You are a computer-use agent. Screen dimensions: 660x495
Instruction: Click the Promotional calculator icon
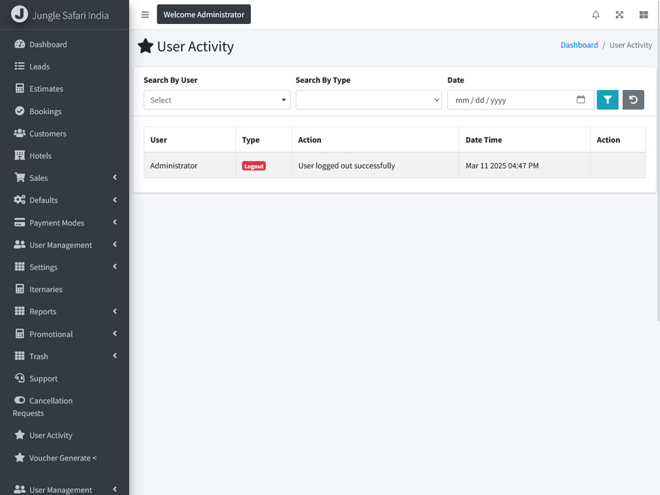point(19,333)
